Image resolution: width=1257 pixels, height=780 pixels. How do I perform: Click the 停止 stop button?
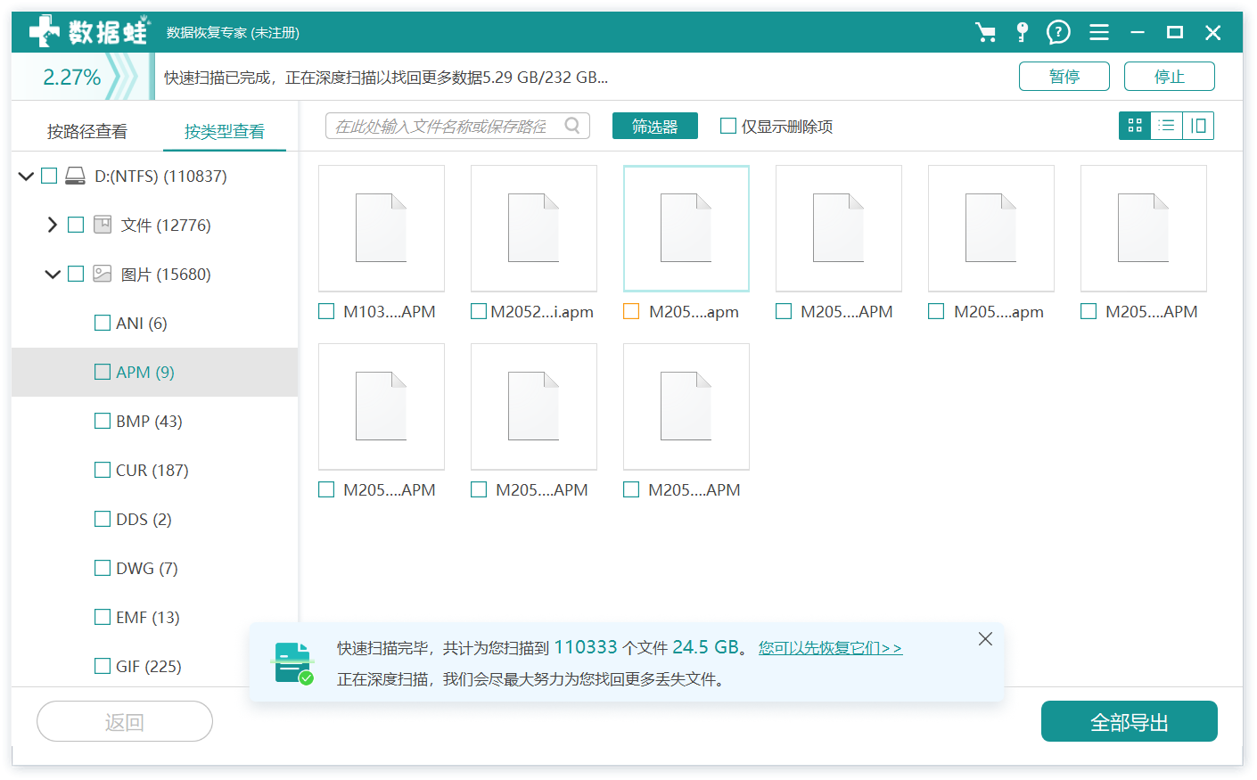click(x=1170, y=77)
